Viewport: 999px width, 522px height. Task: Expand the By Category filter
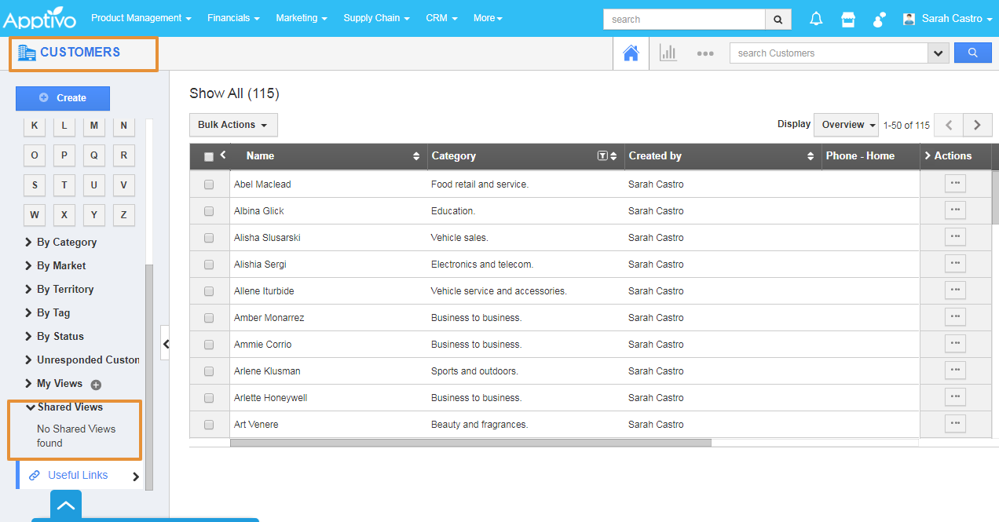coord(66,243)
